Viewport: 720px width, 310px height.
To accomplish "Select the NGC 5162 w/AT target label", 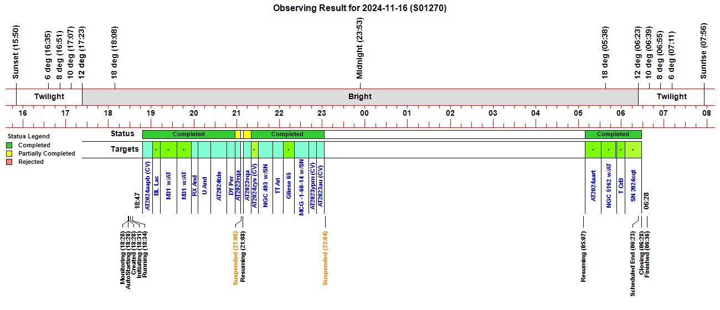I will (x=609, y=185).
